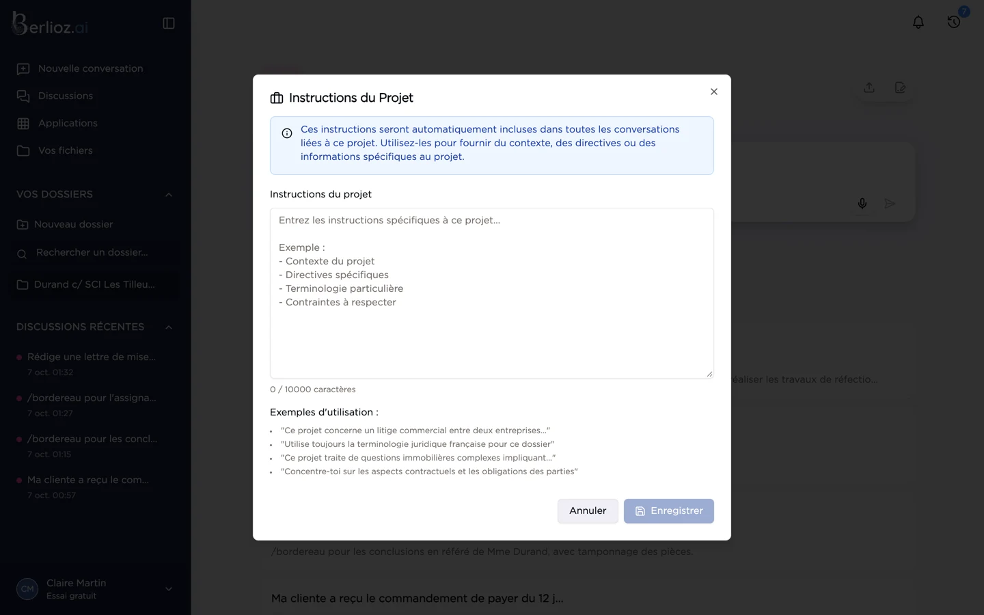
Task: Click the Vos fichiers folder icon
Action: pyautogui.click(x=23, y=151)
